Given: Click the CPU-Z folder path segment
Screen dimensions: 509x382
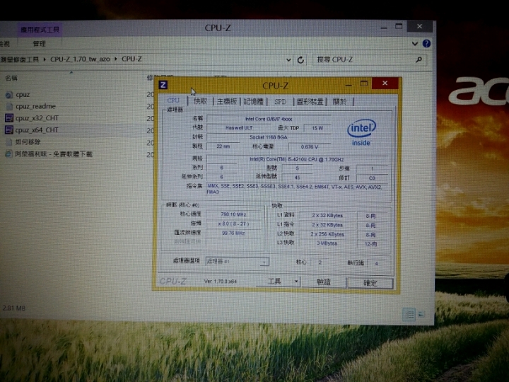Looking at the screenshot, I should tap(131, 59).
